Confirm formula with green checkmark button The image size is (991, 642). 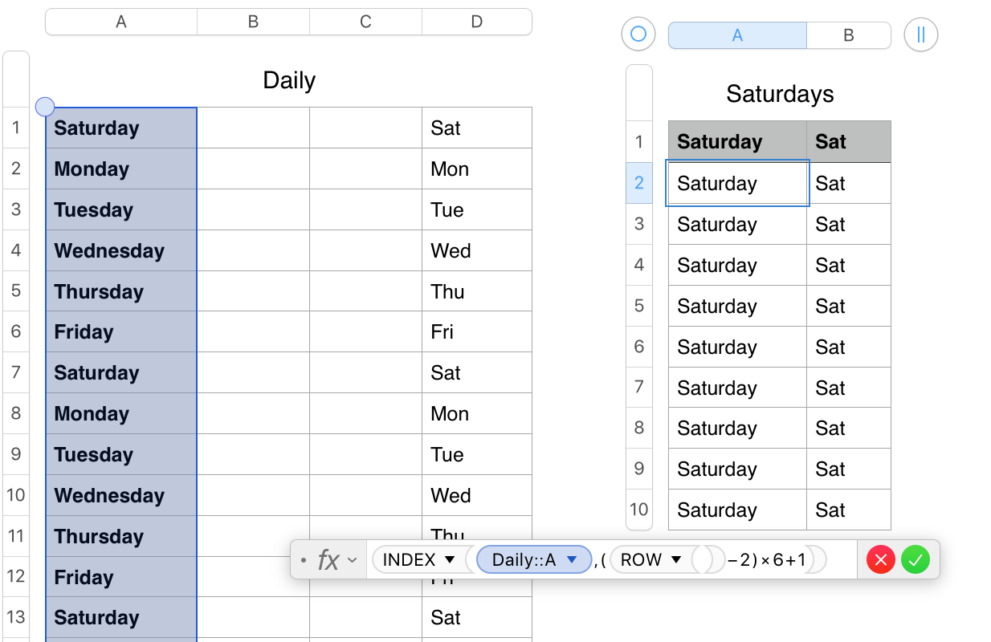(915, 560)
